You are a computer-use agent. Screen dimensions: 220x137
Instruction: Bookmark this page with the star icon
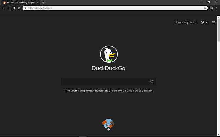coord(205,8)
